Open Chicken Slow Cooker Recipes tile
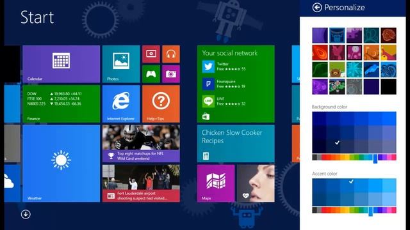The width and height of the screenshot is (410, 230). 236,144
